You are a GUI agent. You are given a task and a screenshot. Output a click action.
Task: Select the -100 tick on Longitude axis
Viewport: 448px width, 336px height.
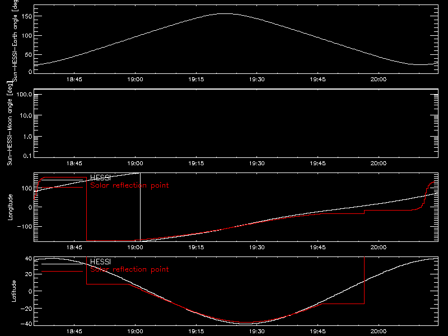25,227
